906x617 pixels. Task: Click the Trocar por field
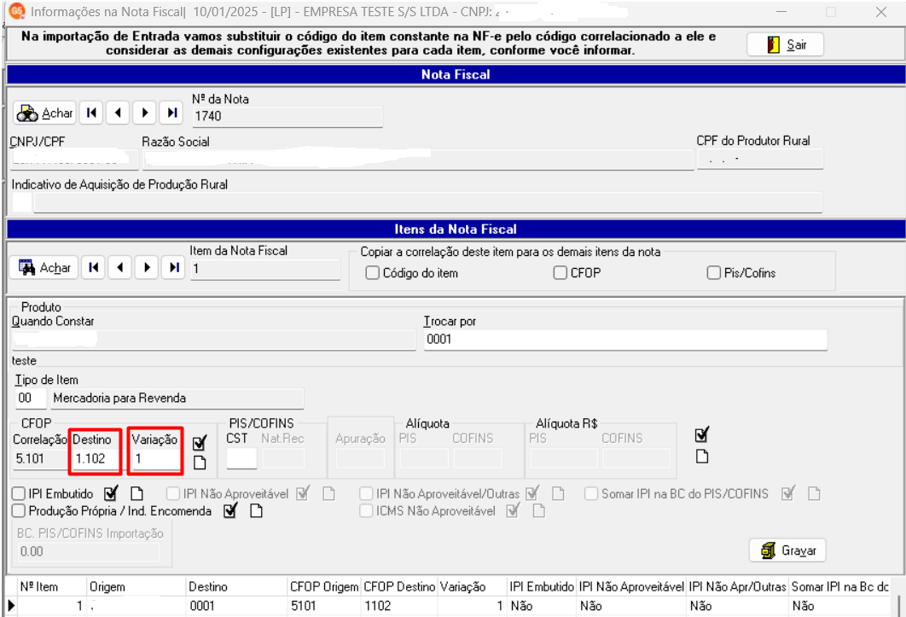(x=626, y=340)
